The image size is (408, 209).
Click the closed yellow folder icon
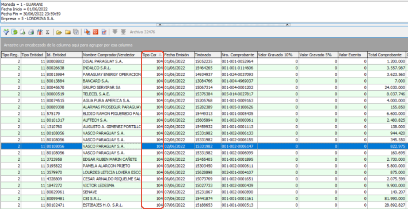[x=67, y=32]
